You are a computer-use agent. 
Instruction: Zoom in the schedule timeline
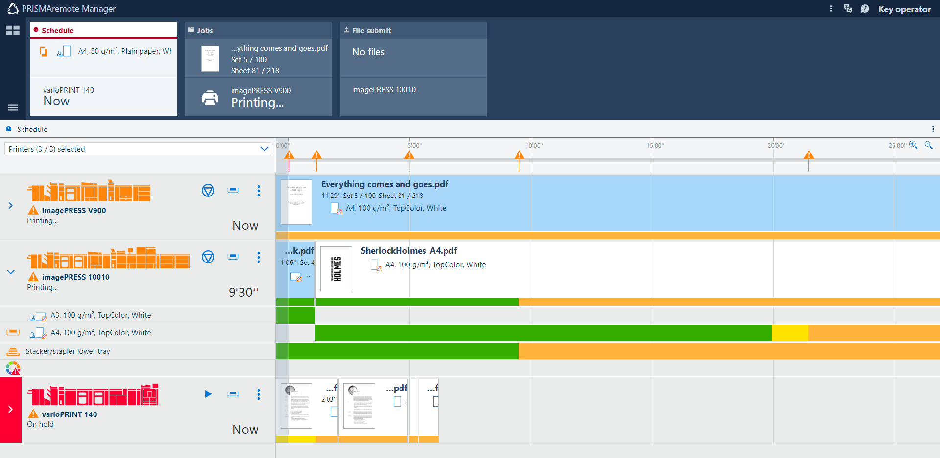click(x=913, y=145)
